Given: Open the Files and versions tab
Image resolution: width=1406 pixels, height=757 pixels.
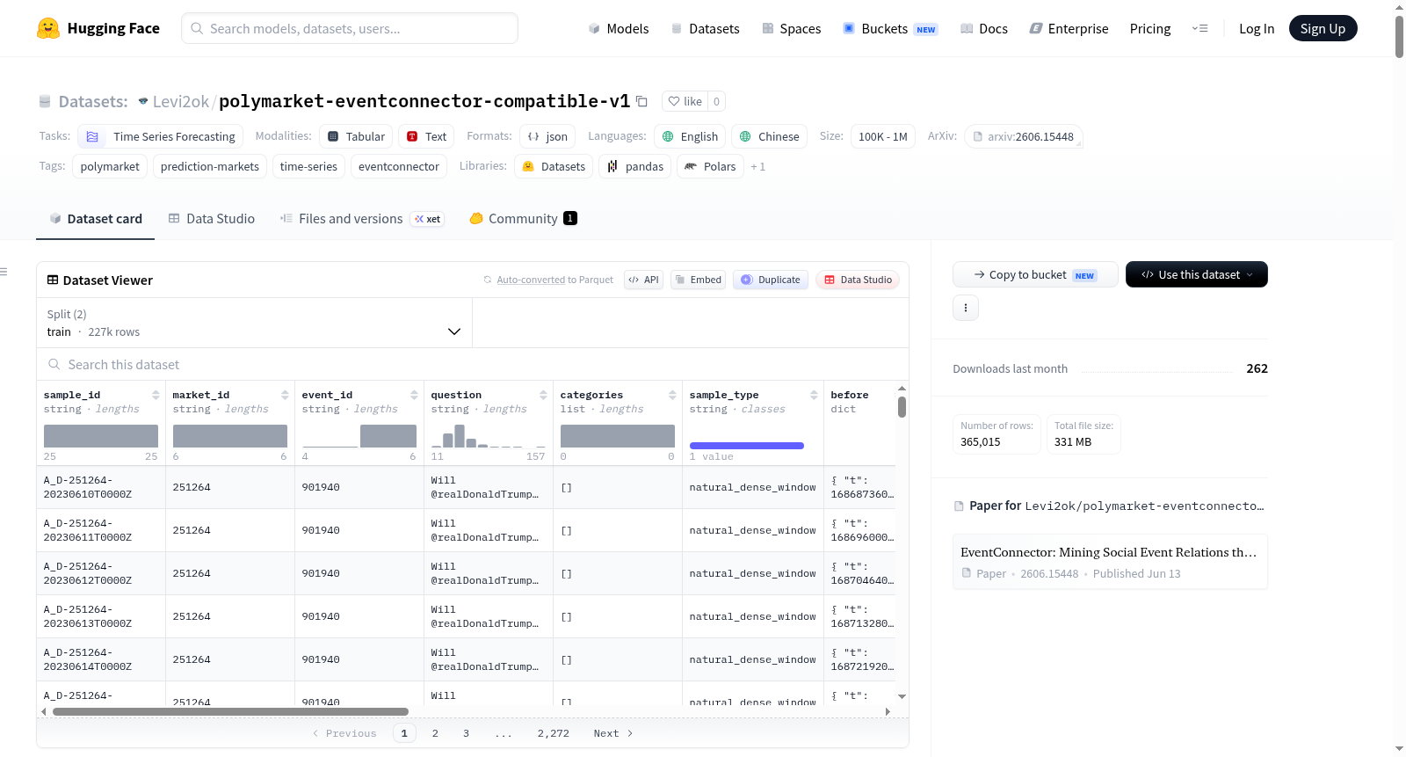Looking at the screenshot, I should pyautogui.click(x=361, y=219).
